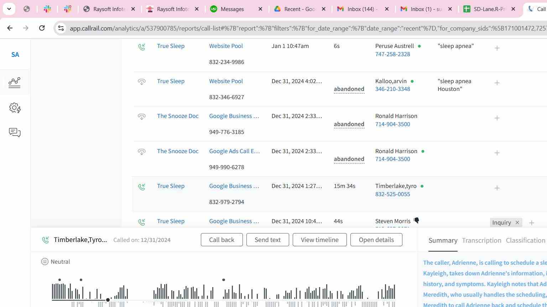This screenshot has width=547, height=307.
Task: Open the settings gear-lightning sidebar icon
Action: pyautogui.click(x=15, y=108)
